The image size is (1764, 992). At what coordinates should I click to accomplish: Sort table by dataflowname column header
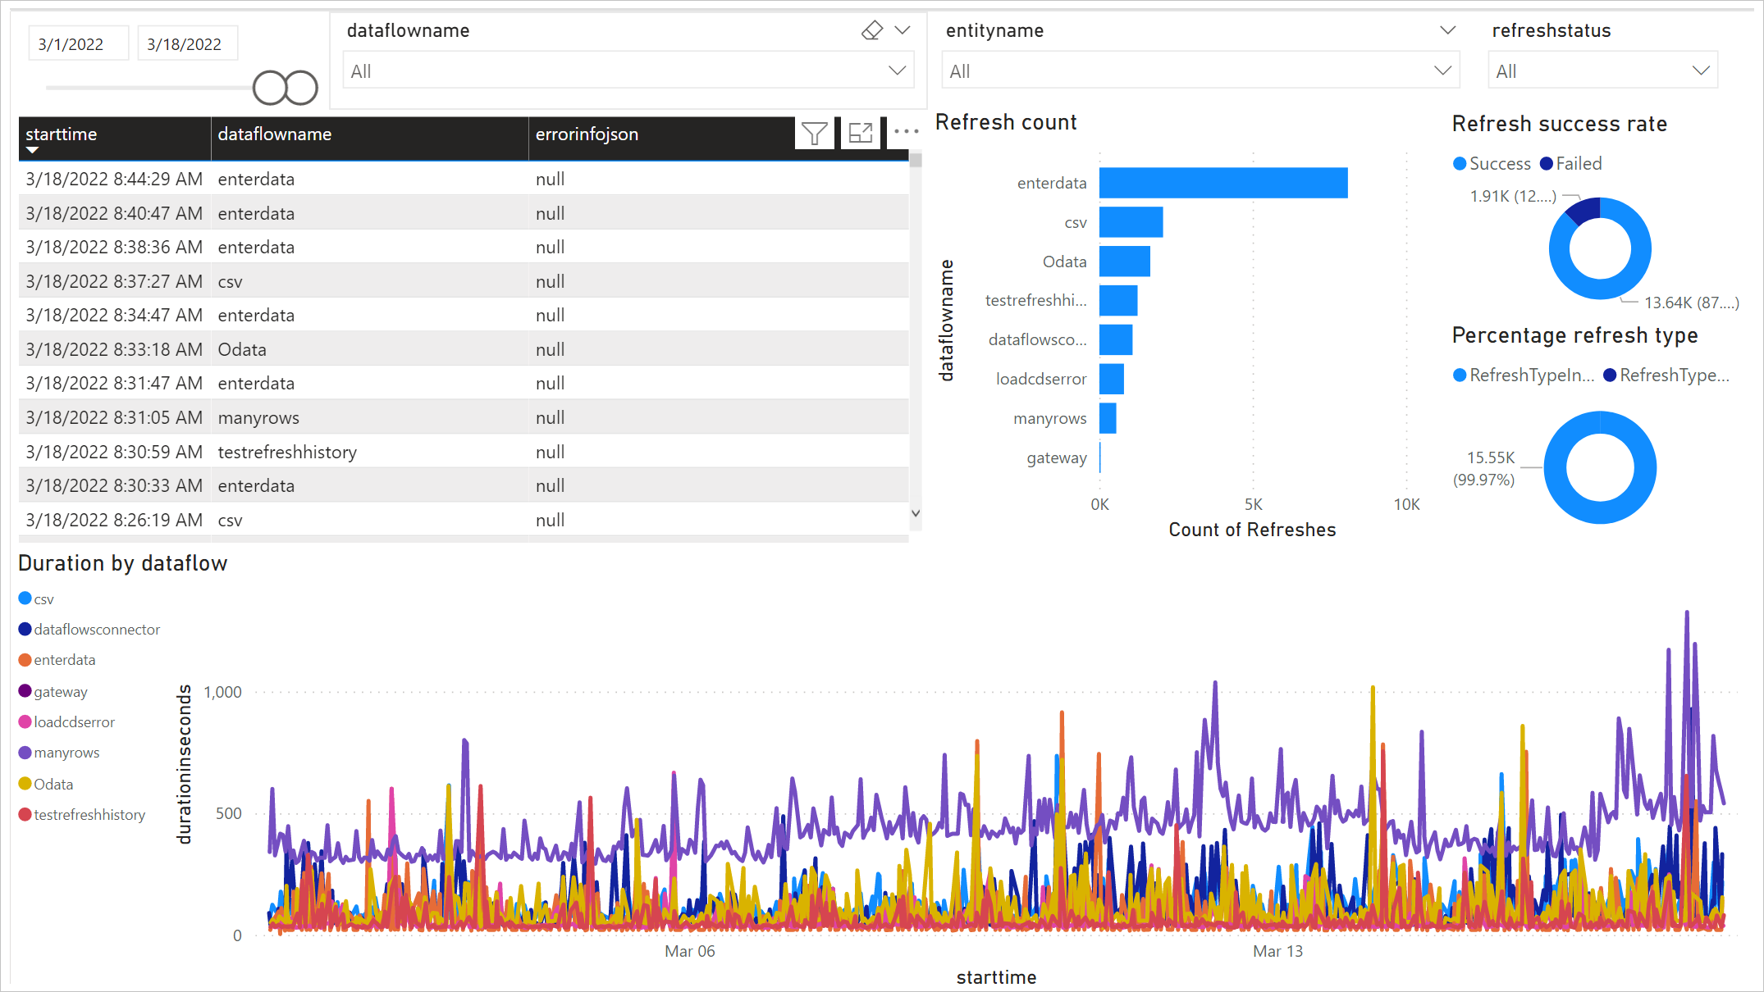coord(275,134)
